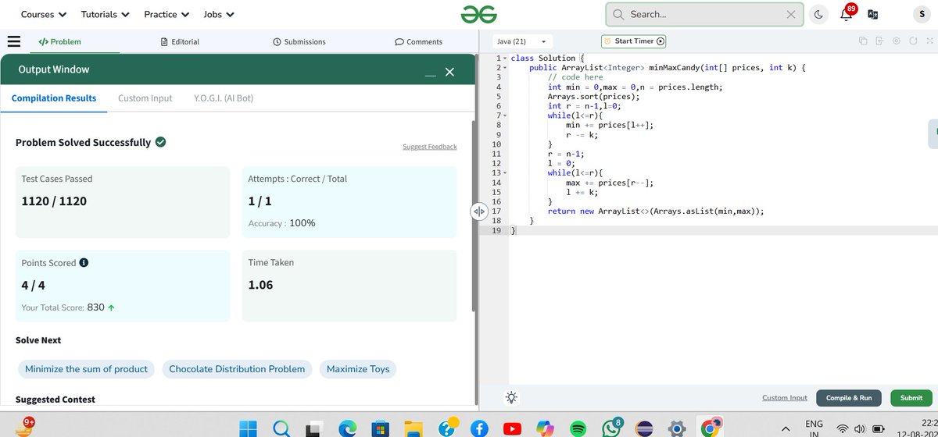The height and width of the screenshot is (437, 938).
Task: Expand the Jobs dropdown menu
Action: pos(219,14)
